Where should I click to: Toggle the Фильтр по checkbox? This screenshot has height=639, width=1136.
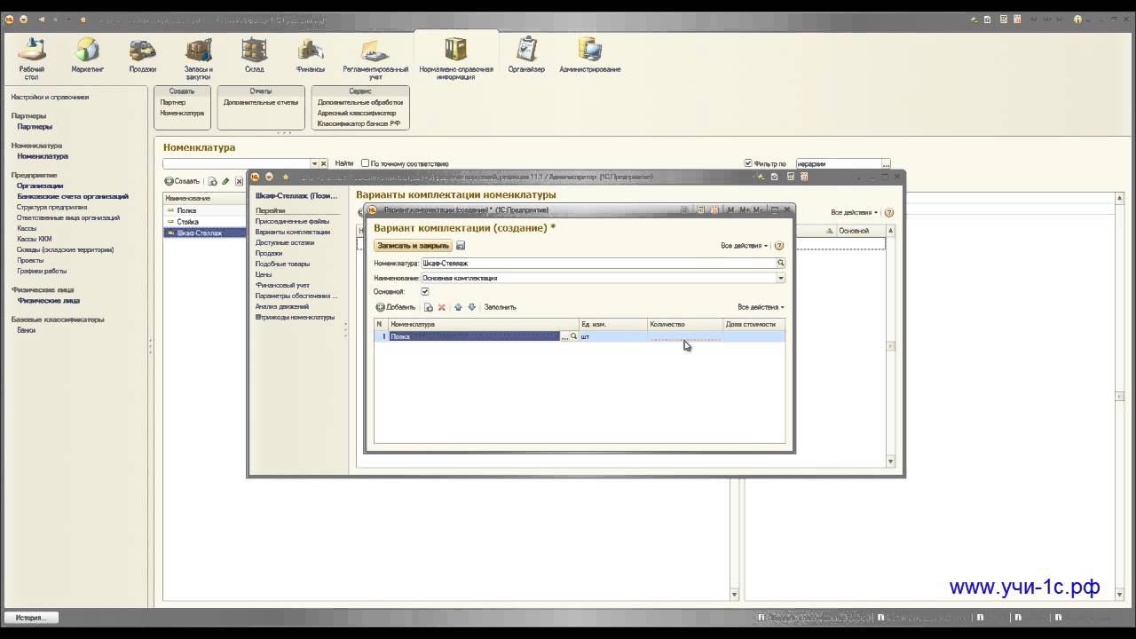748,163
